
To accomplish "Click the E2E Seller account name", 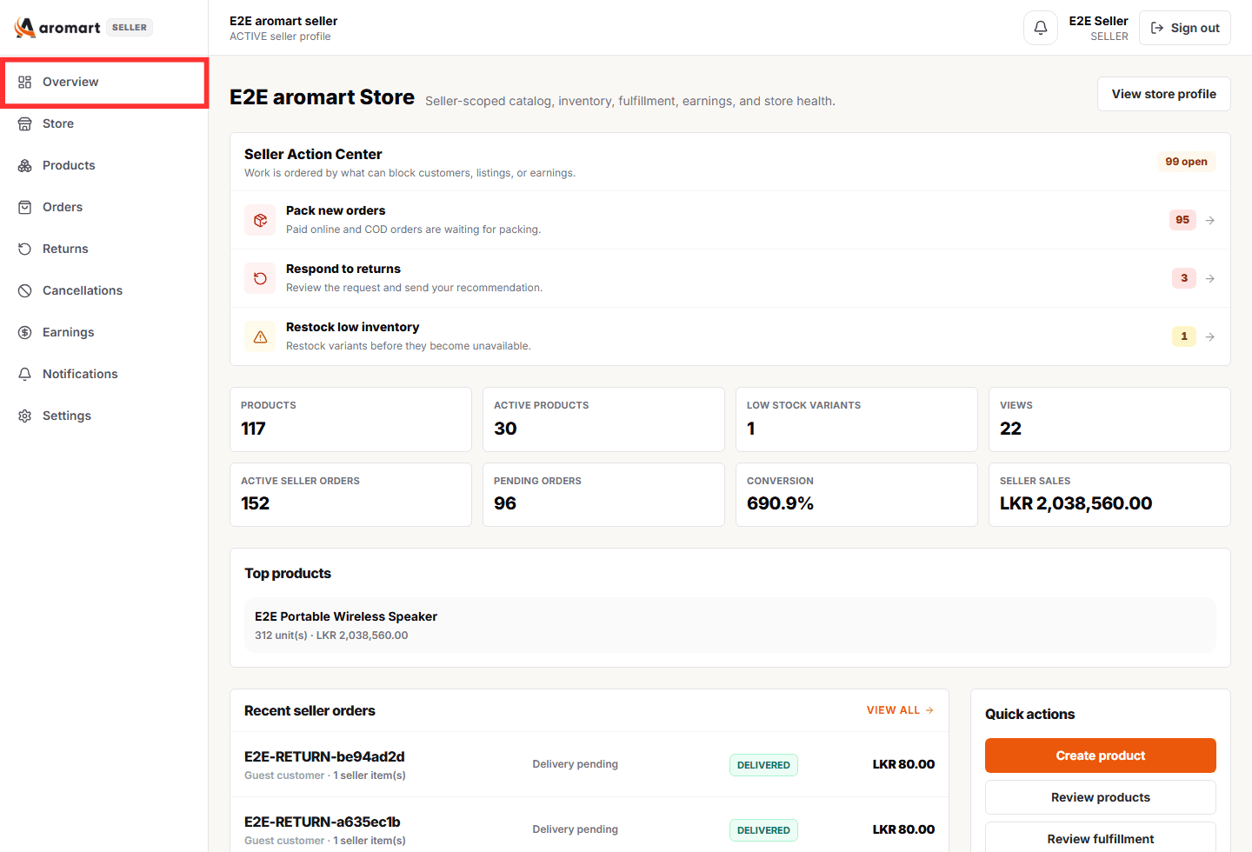I will click(x=1098, y=21).
